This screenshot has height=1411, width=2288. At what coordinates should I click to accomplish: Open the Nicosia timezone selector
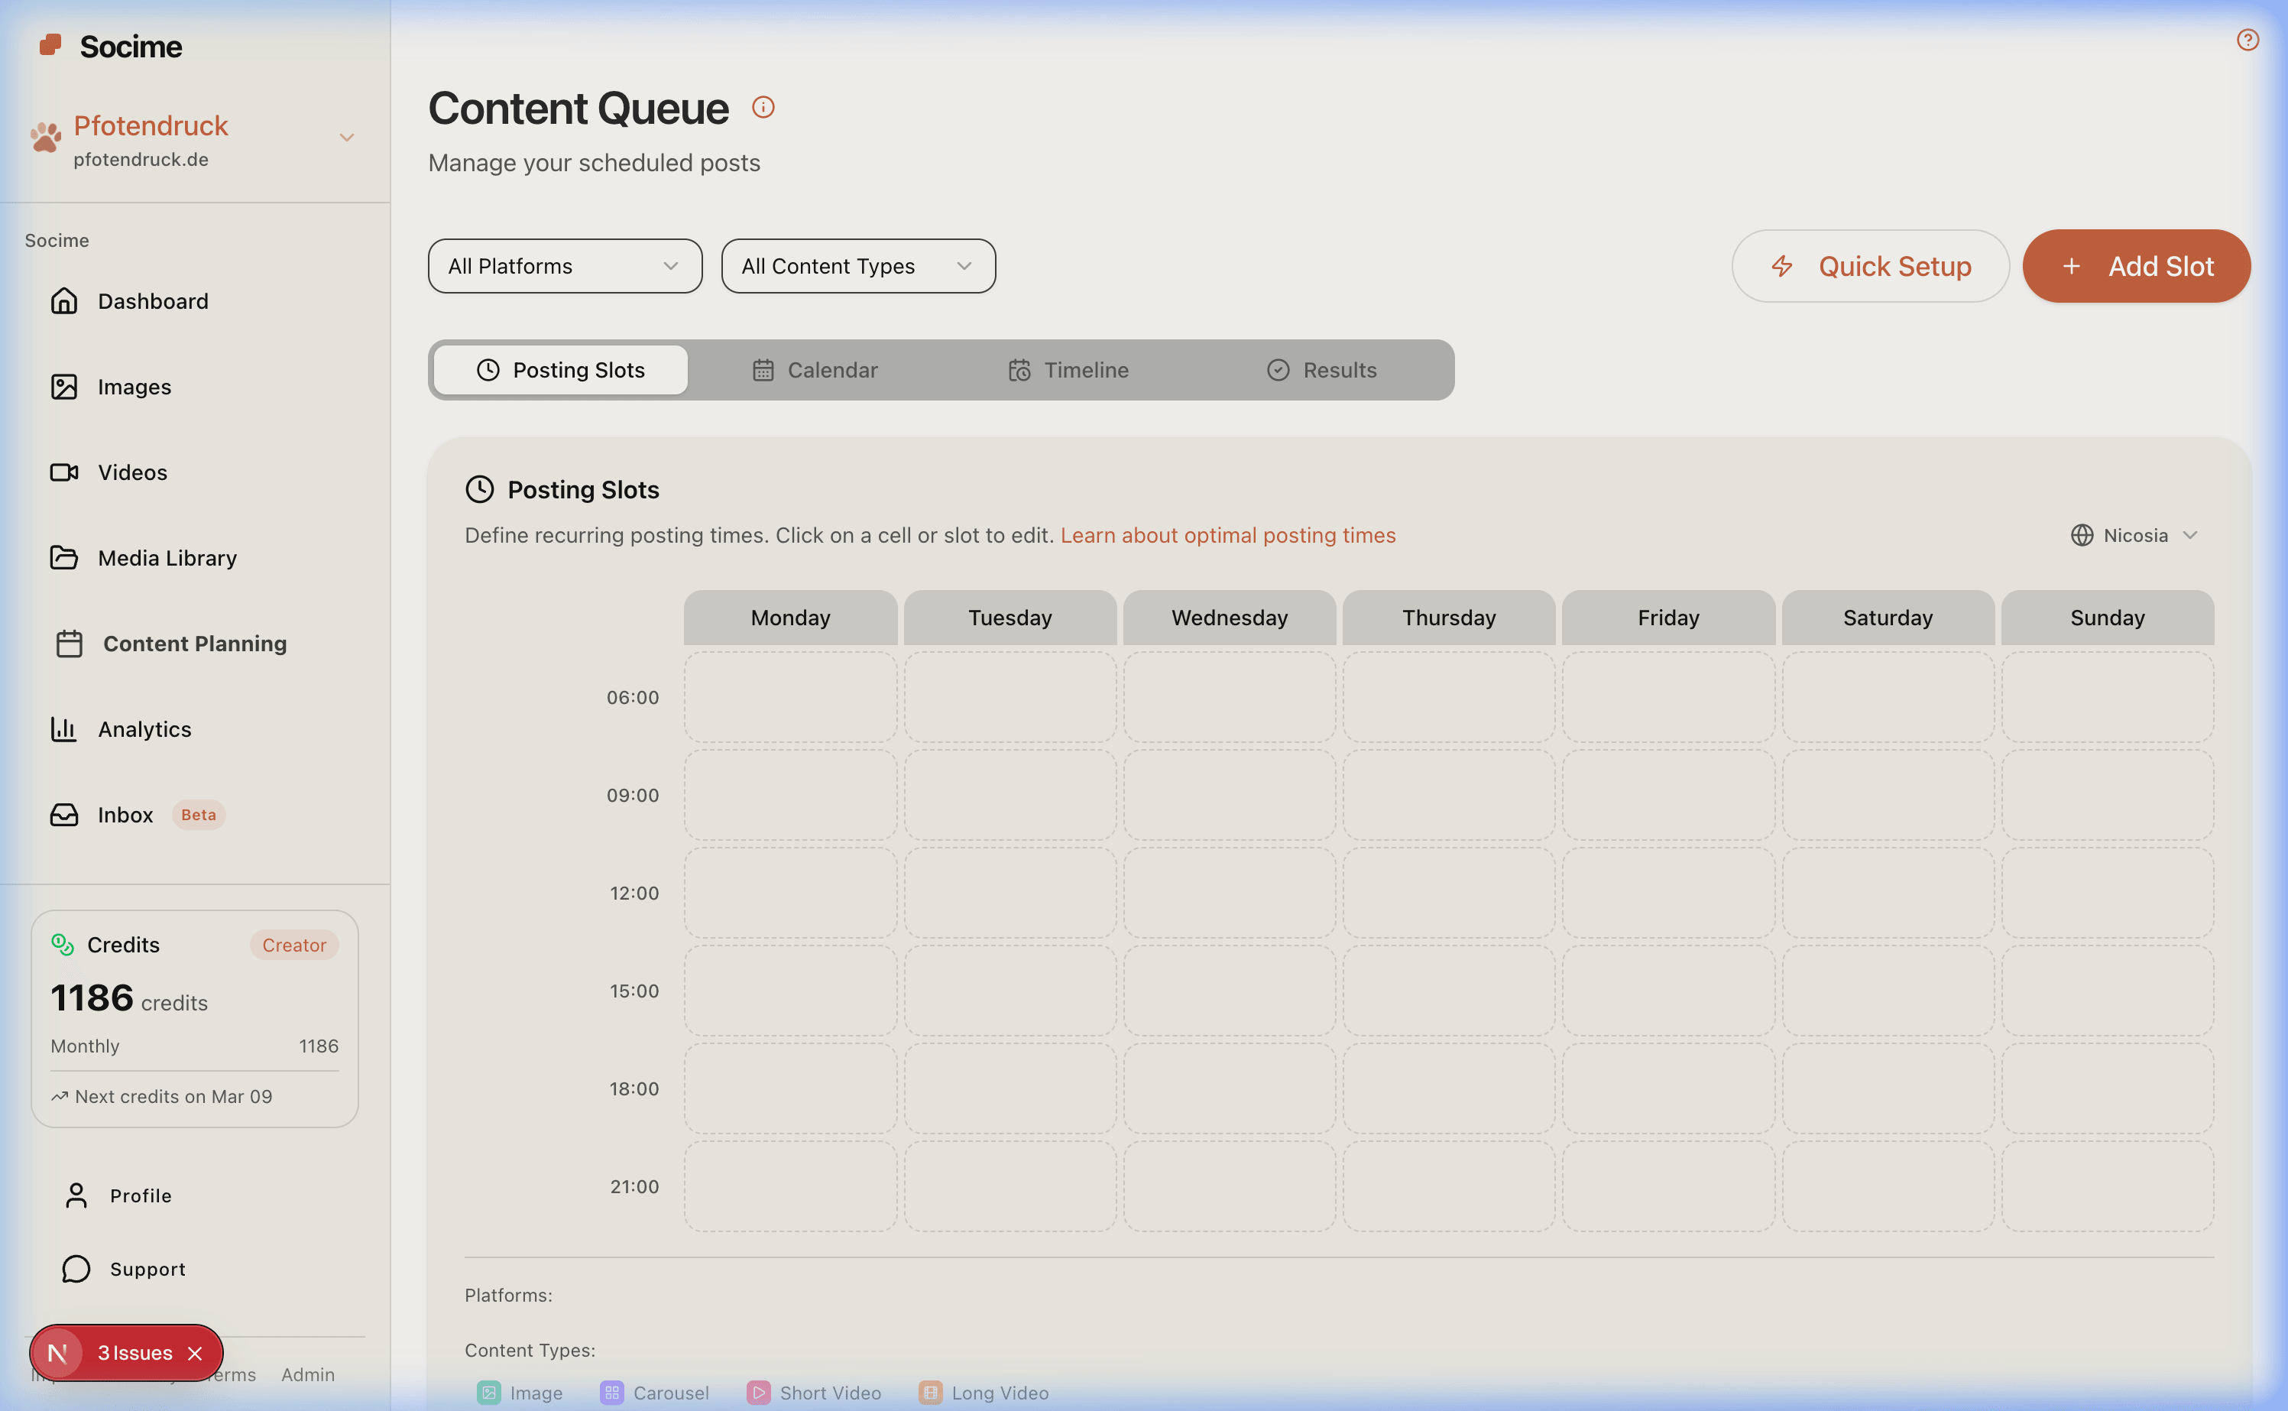click(2135, 535)
